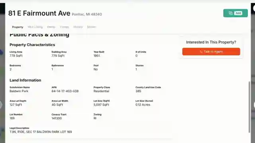The height and width of the screenshot is (143, 255).
Task: Click the Census Tract value 141300
Action: [x=57, y=118]
